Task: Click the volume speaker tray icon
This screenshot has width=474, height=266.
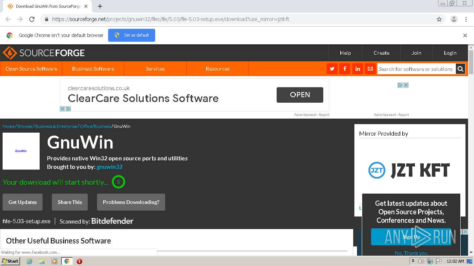Action: [421, 261]
